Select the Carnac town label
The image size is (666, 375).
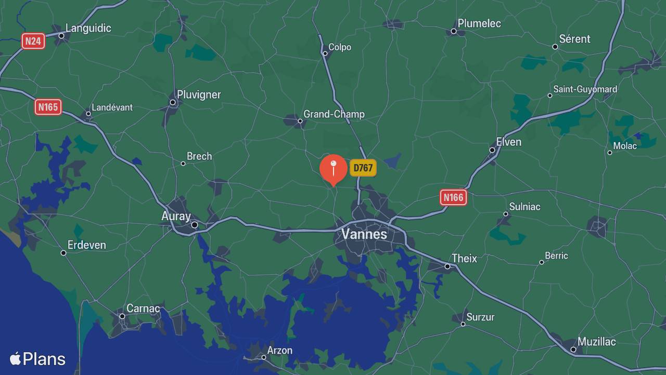(x=143, y=309)
